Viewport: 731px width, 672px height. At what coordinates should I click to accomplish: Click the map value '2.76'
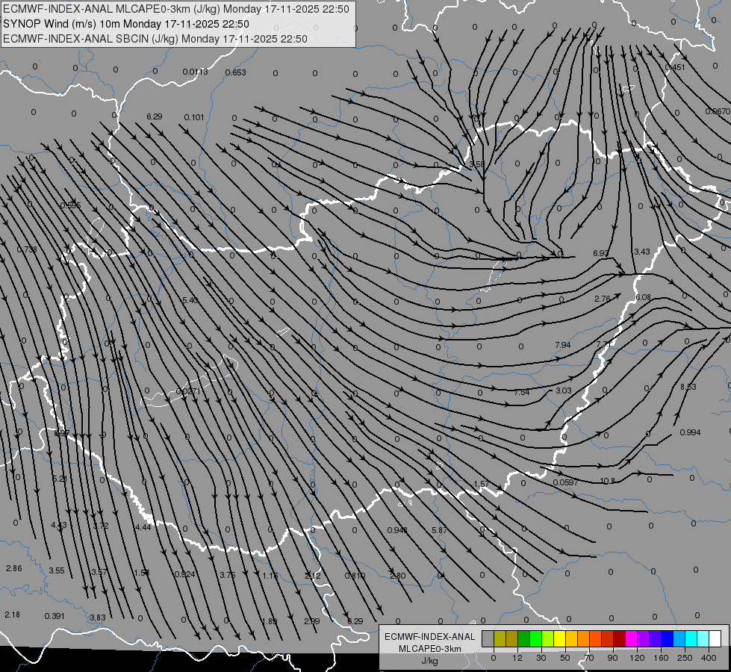click(x=603, y=299)
